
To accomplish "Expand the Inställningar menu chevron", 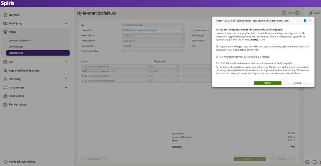I will pyautogui.click(x=66, y=87).
